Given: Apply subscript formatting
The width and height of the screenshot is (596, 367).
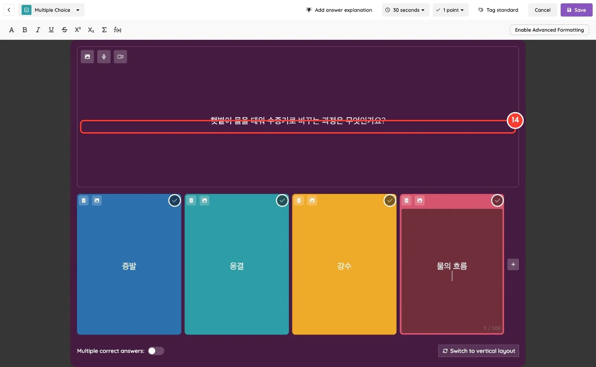Looking at the screenshot, I should (91, 30).
